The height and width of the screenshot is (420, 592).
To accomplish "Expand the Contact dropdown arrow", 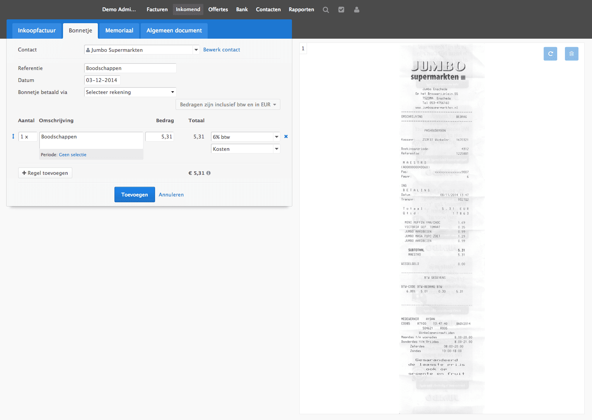I will pyautogui.click(x=196, y=50).
